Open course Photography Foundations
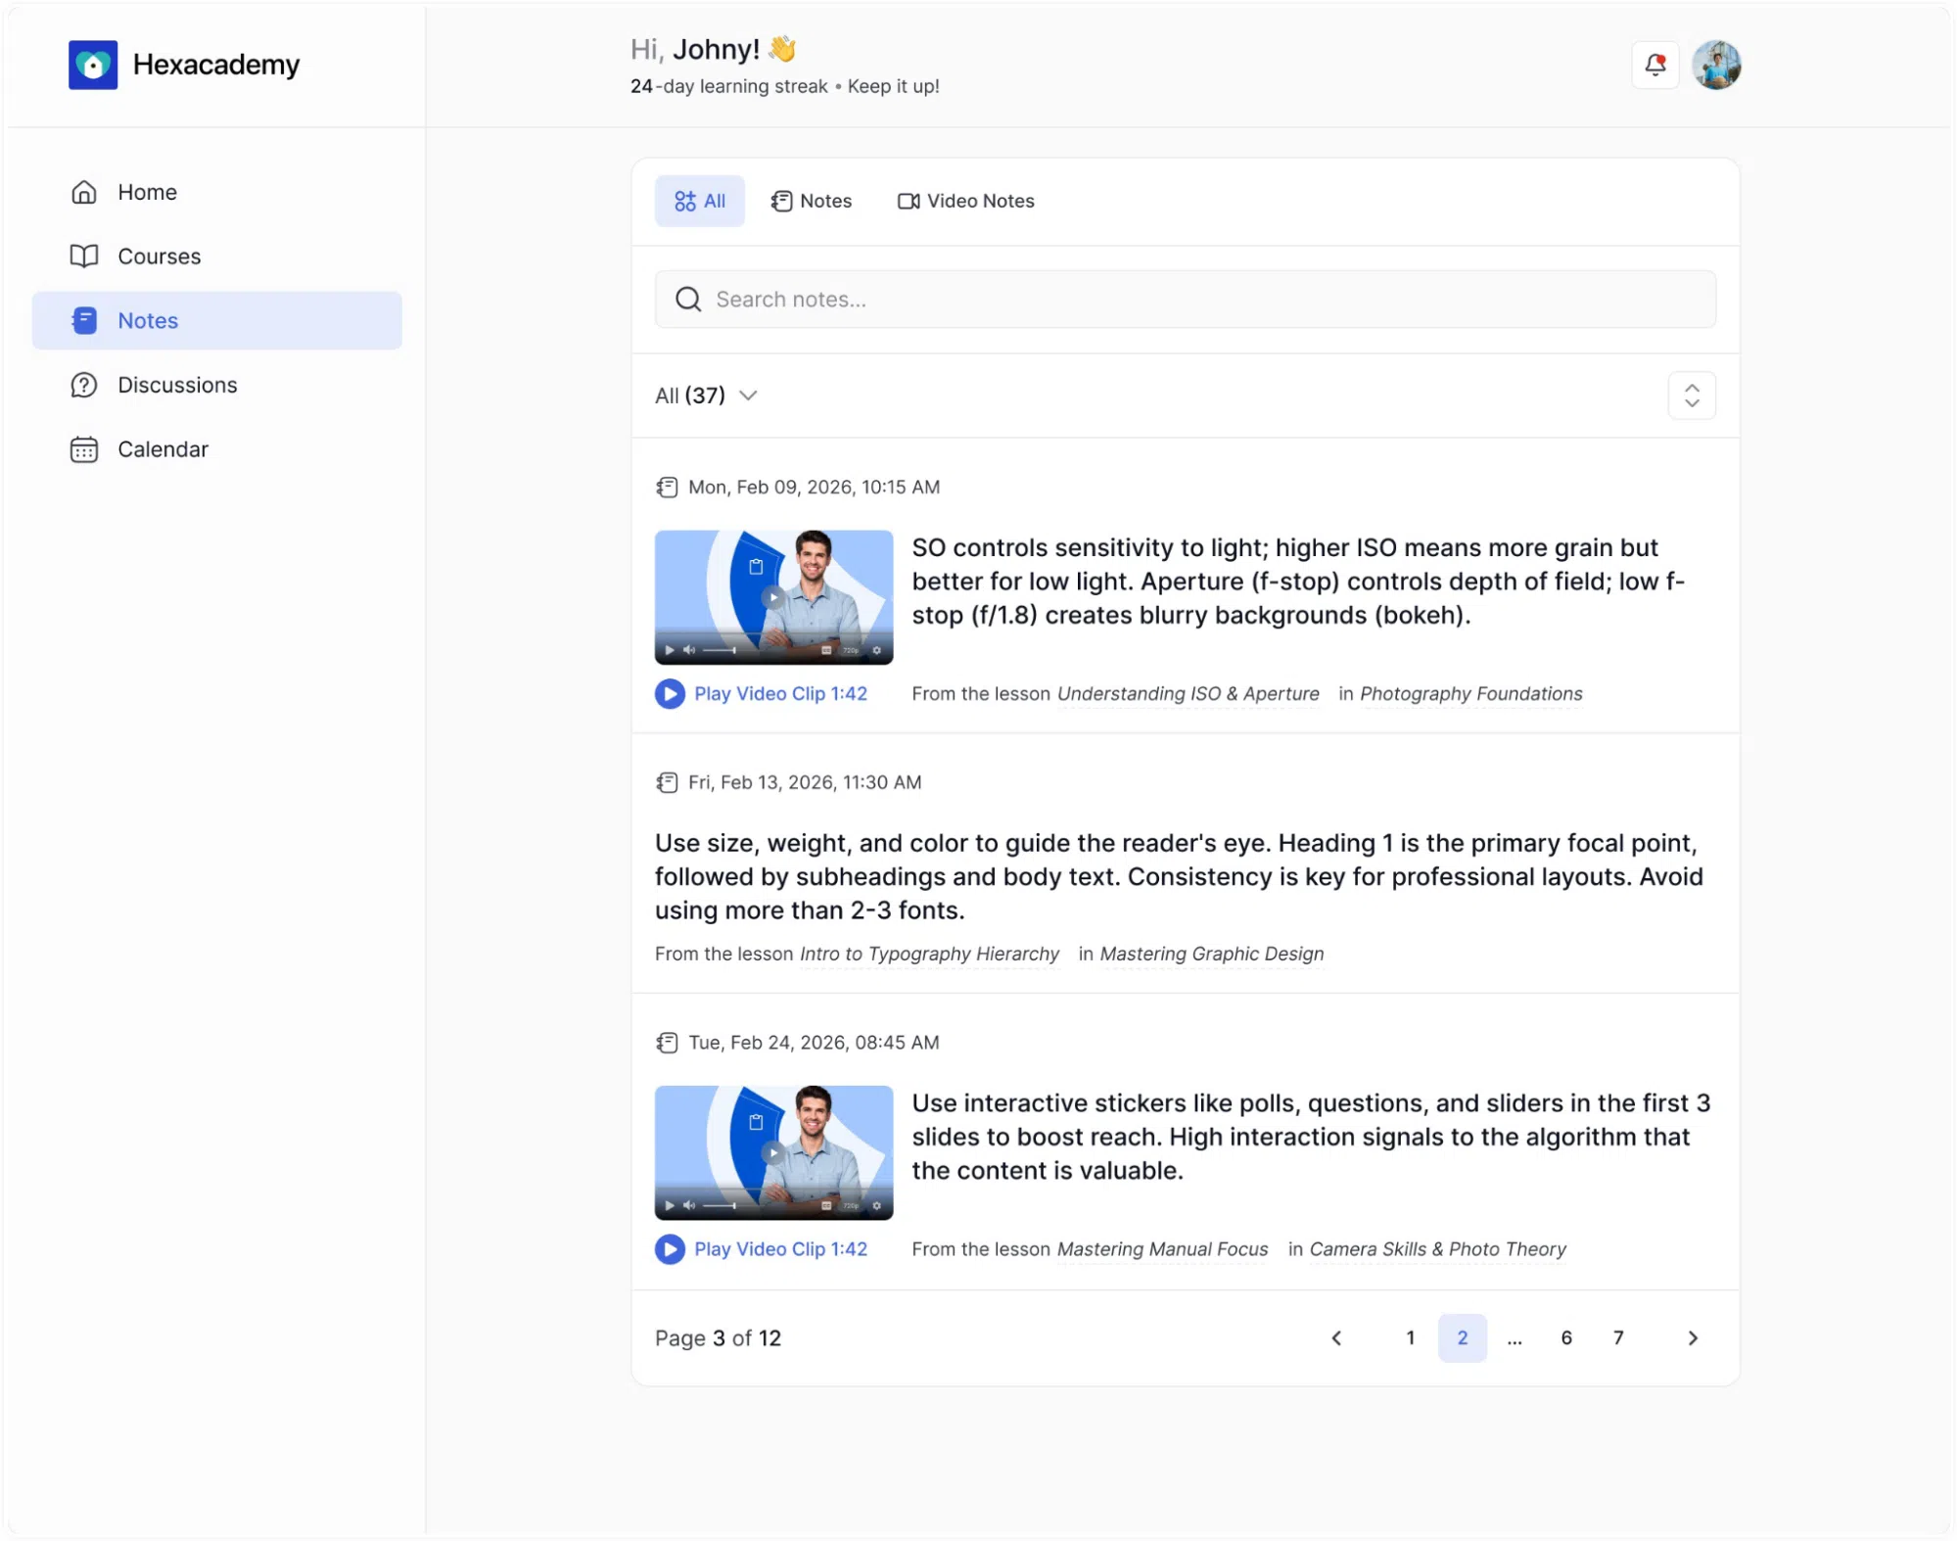Viewport: 1957px width, 1542px height. [x=1471, y=694]
